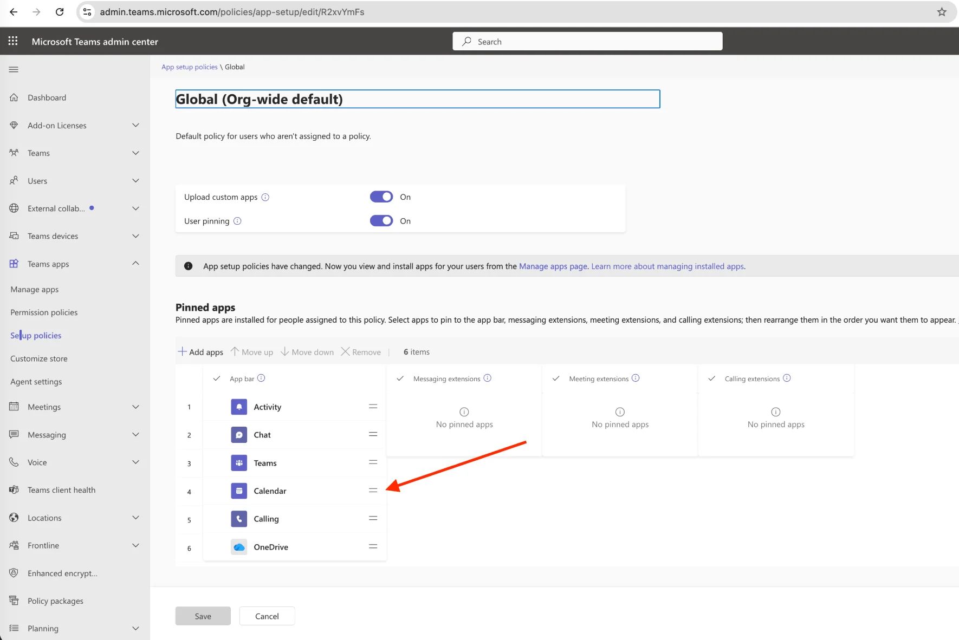Click the OneDrive row reorder handle

coord(373,546)
